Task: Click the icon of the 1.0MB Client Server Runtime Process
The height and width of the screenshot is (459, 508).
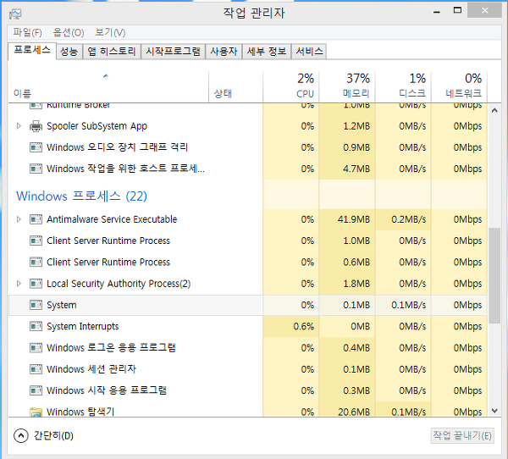Action: [36, 241]
